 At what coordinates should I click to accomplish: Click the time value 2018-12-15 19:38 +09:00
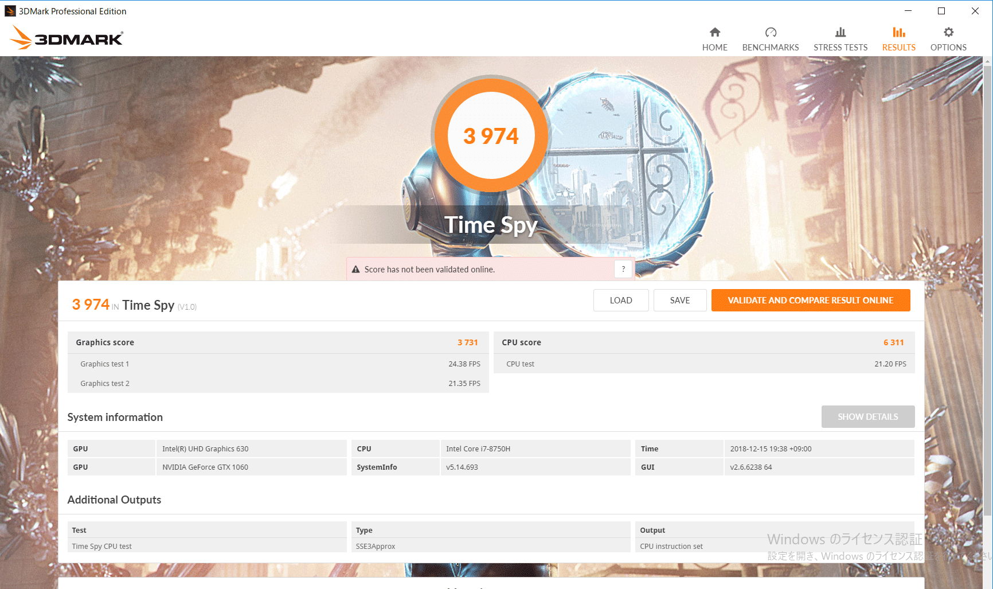pos(771,449)
